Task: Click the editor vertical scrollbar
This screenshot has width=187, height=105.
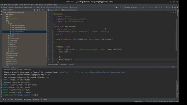Action: click(176, 35)
